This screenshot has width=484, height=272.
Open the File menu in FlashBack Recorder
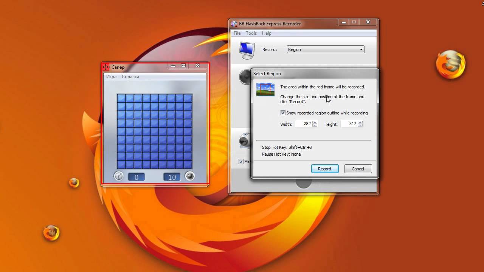pyautogui.click(x=237, y=33)
